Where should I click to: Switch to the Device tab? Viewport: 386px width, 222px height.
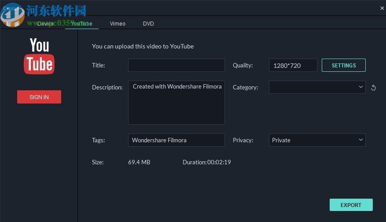pos(45,24)
